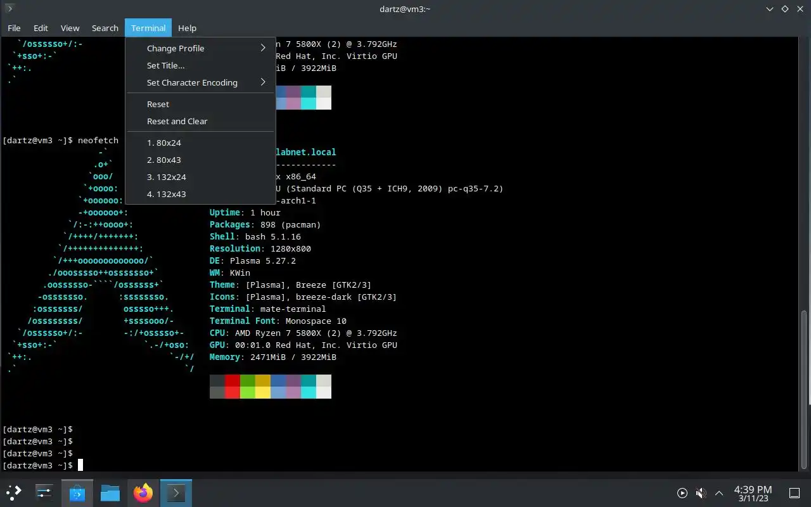Open the KDE application launcher
The height and width of the screenshot is (507, 811).
[x=14, y=492]
